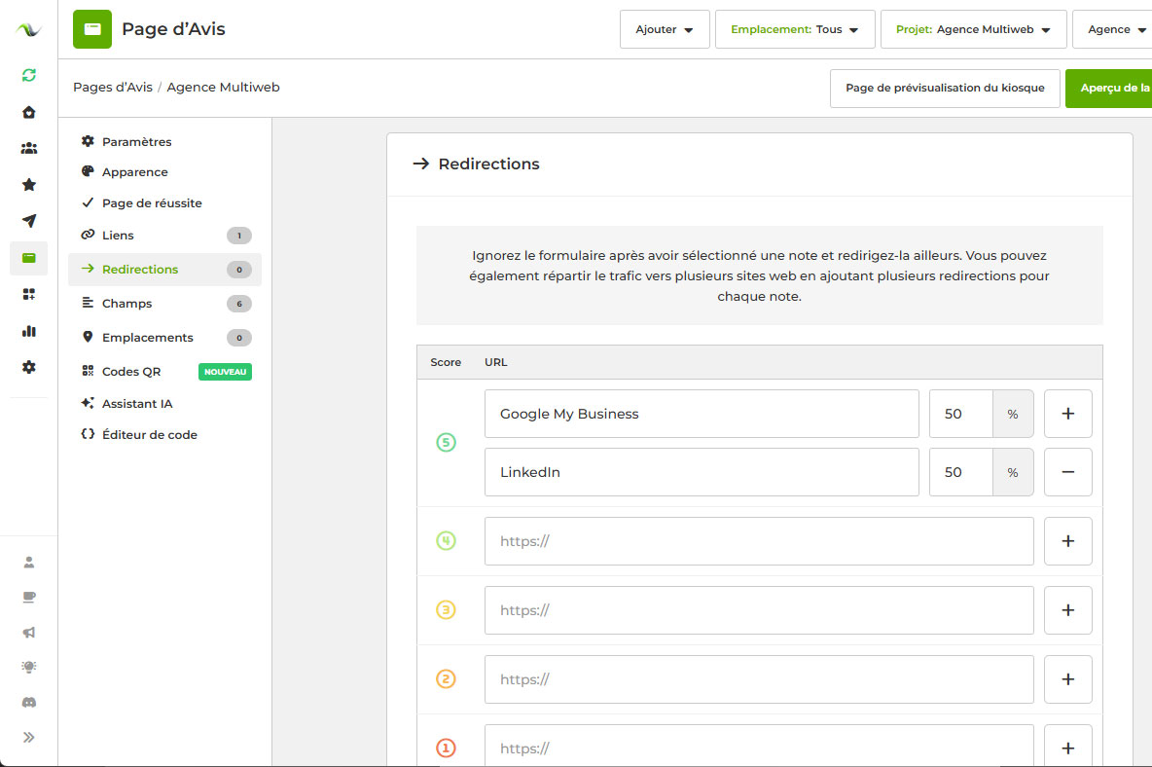Go to the Apparence menu item
Image resolution: width=1152 pixels, height=767 pixels.
[135, 172]
